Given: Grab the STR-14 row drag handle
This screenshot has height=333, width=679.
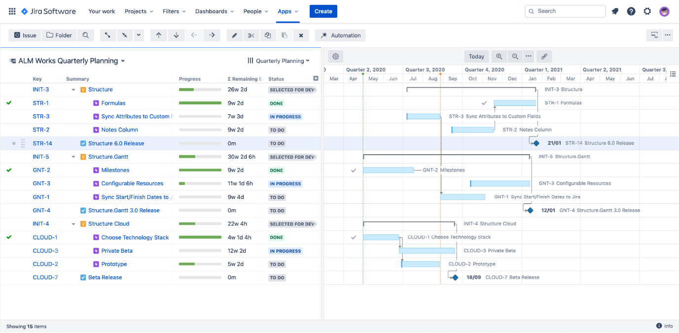Looking at the screenshot, I should (x=23, y=143).
